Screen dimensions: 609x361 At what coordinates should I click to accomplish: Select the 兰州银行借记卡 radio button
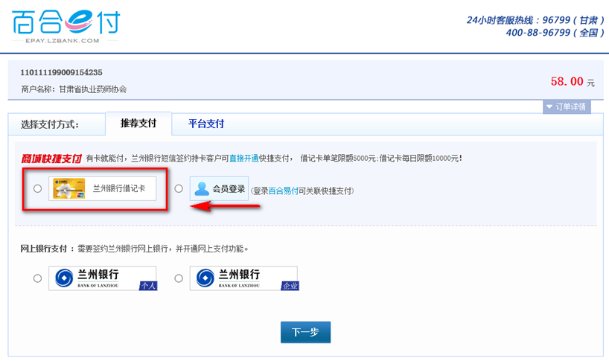tap(37, 188)
